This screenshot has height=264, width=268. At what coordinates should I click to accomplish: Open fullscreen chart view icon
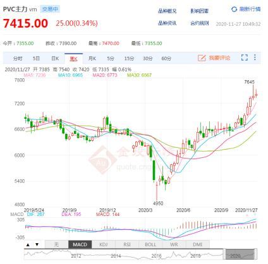click(x=245, y=57)
